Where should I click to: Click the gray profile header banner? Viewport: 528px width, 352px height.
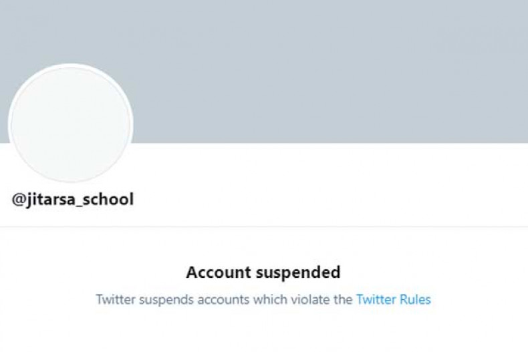click(321, 67)
